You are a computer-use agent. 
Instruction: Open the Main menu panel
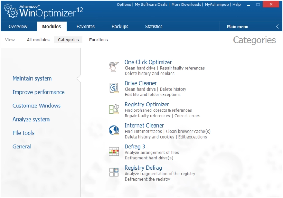click(x=237, y=27)
